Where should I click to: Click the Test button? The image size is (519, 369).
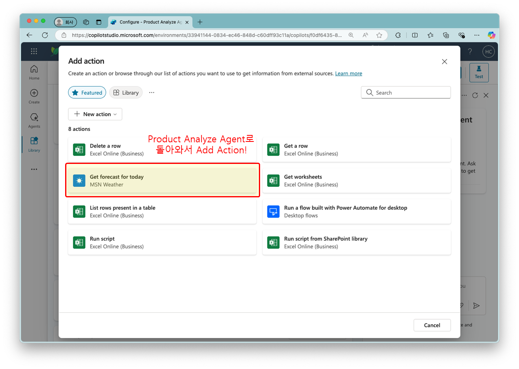coord(479,73)
